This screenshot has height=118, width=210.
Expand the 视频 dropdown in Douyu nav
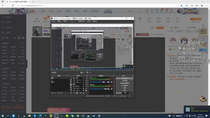pos(68,11)
